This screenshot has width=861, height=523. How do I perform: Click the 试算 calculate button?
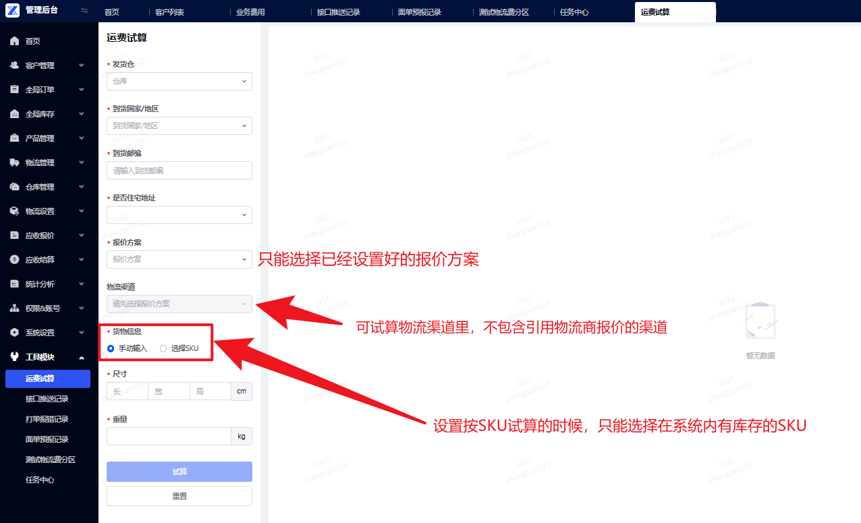(179, 472)
